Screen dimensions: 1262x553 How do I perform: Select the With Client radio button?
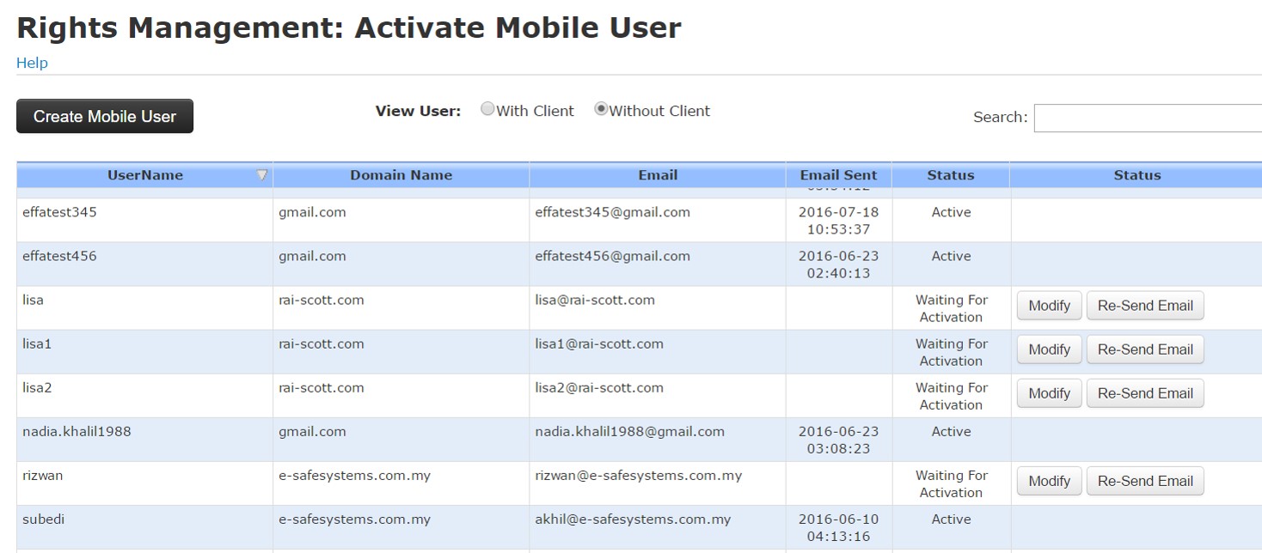click(487, 110)
